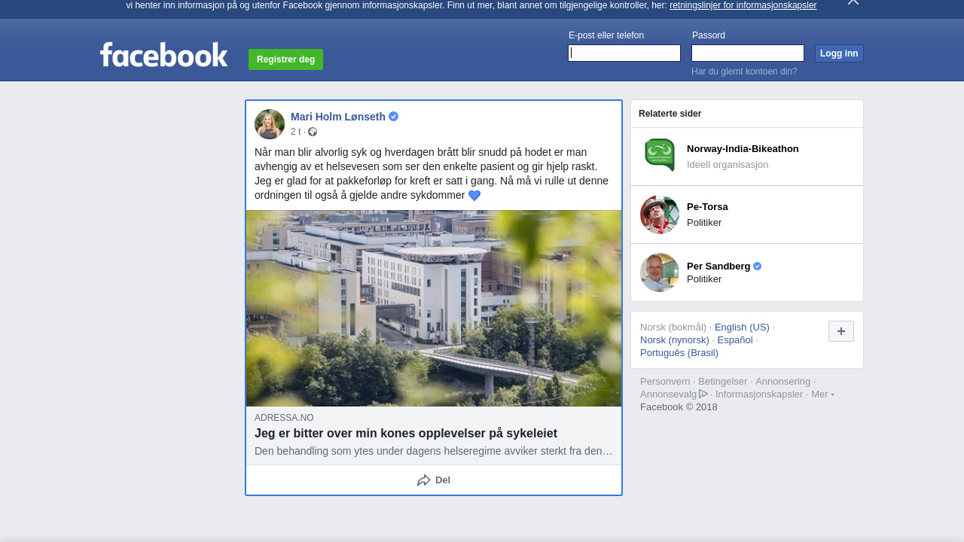
Task: Share the post with Del button
Action: (x=434, y=480)
